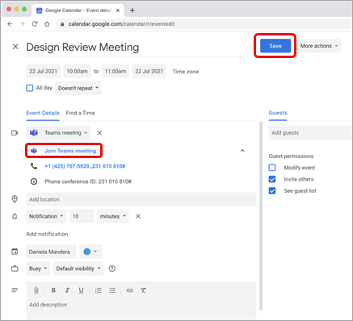Open the visibility help question icon

pyautogui.click(x=112, y=269)
